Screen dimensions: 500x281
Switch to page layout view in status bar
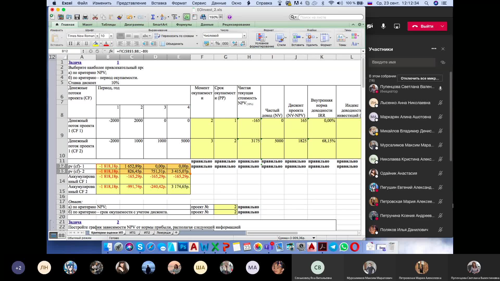tap(62, 235)
